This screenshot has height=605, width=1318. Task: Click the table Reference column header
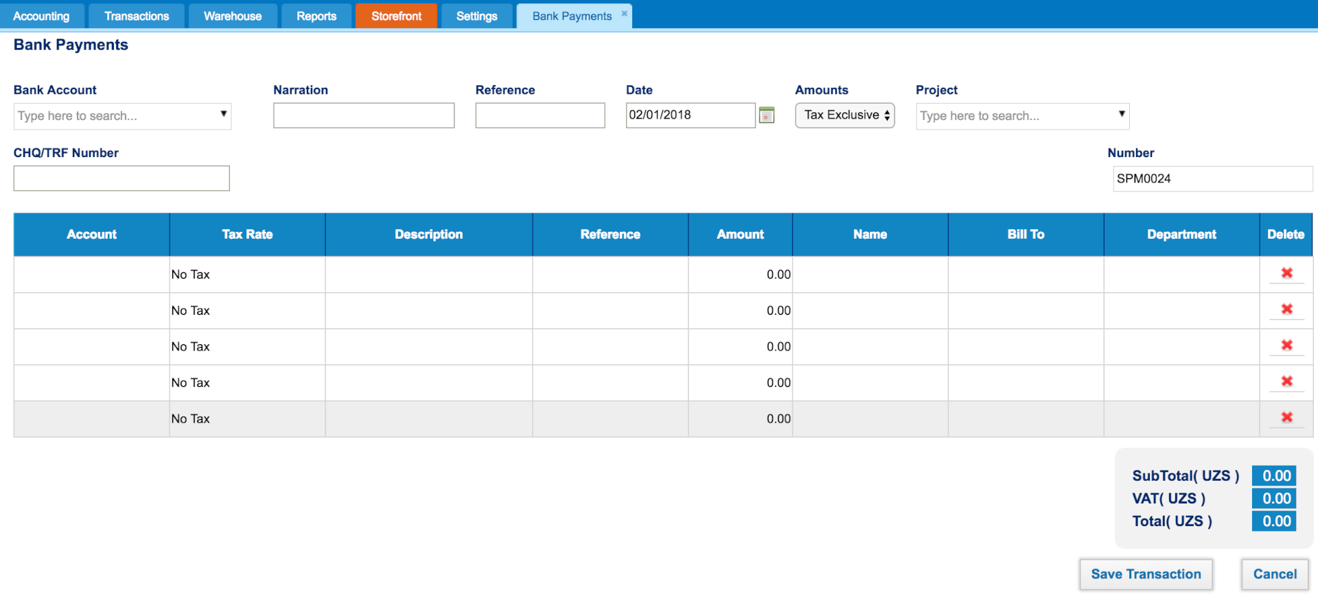(x=610, y=235)
